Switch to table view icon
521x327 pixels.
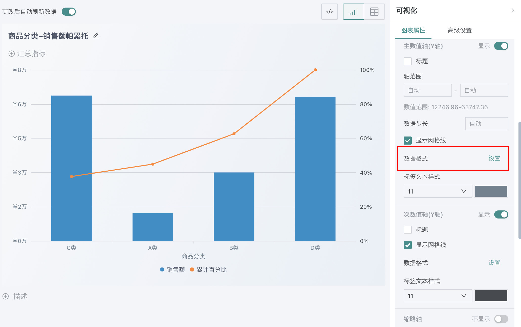[x=374, y=12]
